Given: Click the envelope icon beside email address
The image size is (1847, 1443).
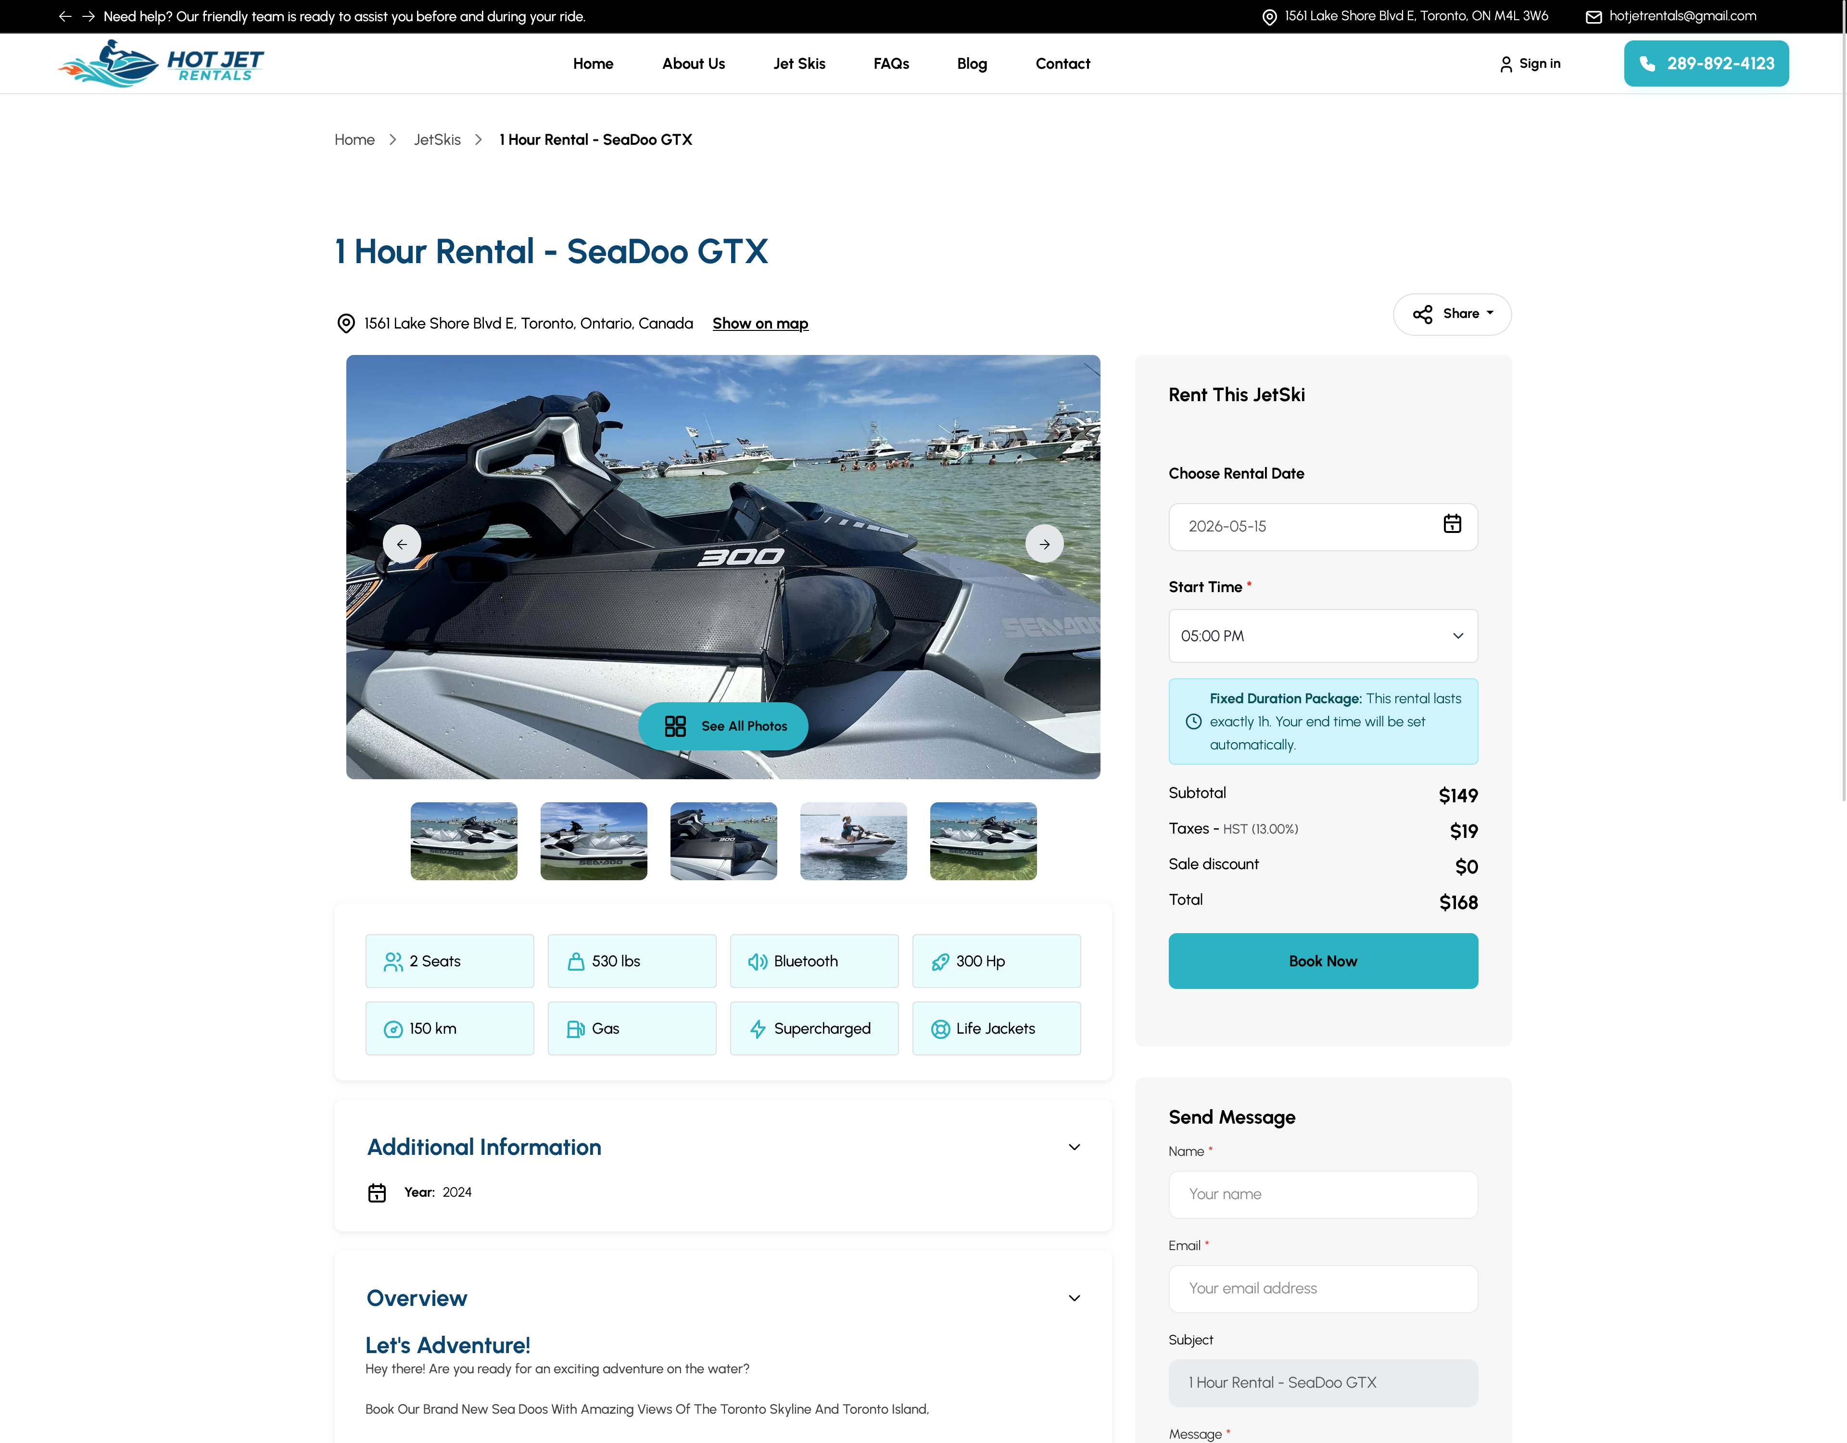Looking at the screenshot, I should [x=1594, y=17].
